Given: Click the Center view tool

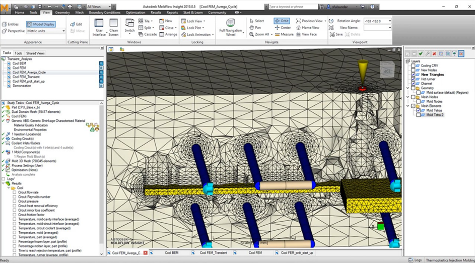Looking at the screenshot, I should [283, 28].
